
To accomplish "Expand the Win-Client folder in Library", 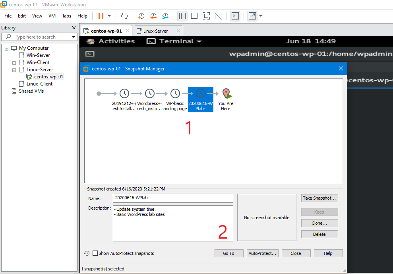I will [14, 62].
